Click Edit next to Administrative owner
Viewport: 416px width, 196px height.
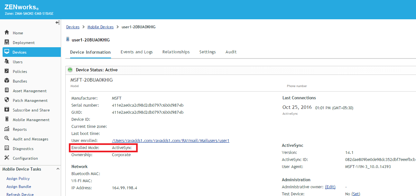click(x=330, y=187)
